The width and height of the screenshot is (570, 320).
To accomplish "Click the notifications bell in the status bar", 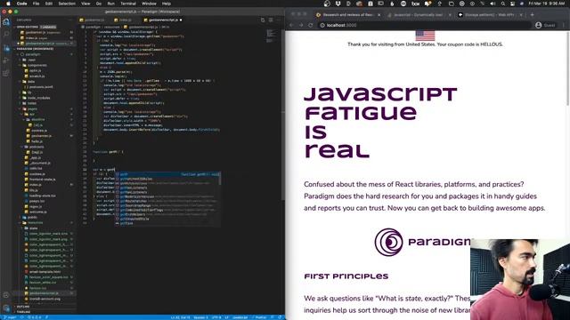I will click(280, 317).
